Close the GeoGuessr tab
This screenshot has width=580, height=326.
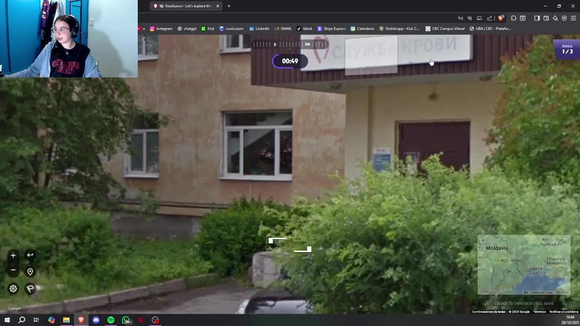tap(217, 6)
